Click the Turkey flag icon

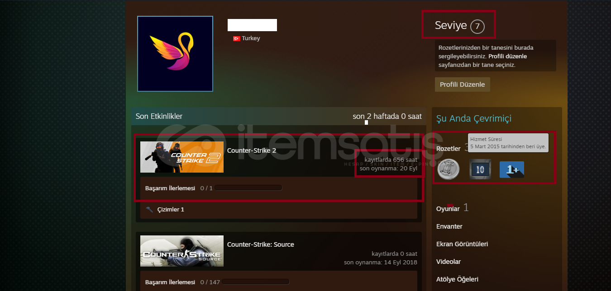236,38
